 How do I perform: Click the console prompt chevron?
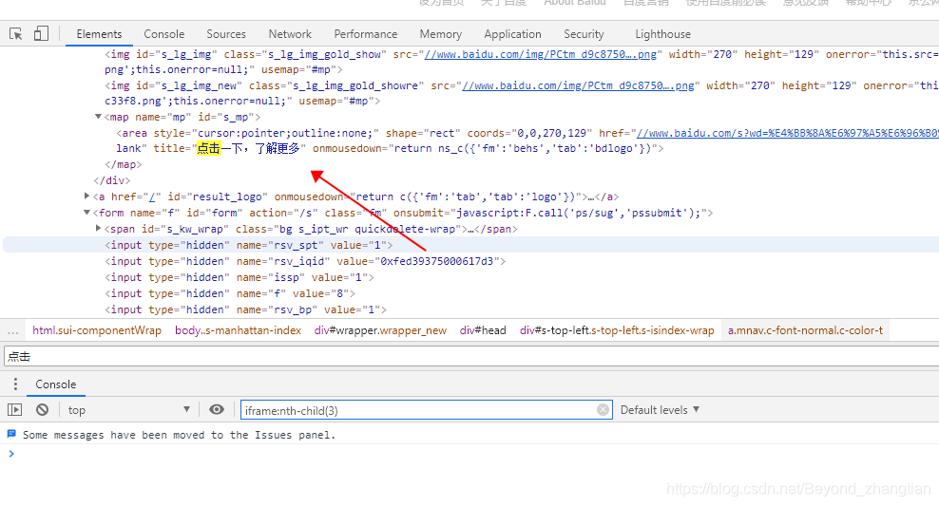pyautogui.click(x=10, y=454)
